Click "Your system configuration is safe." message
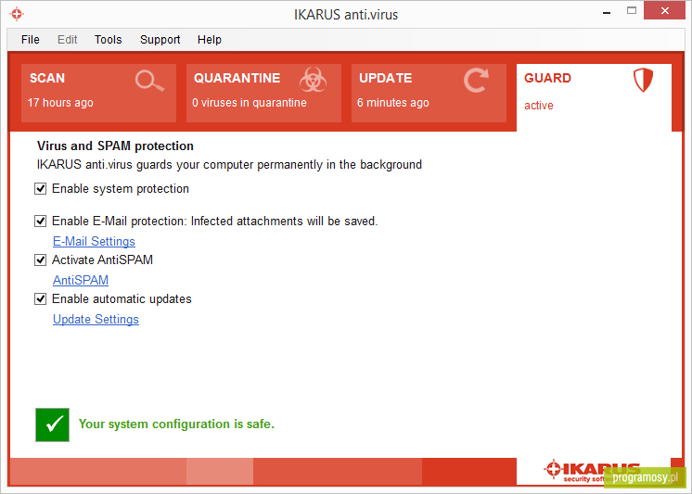Screen dimensions: 692x494 (x=176, y=424)
